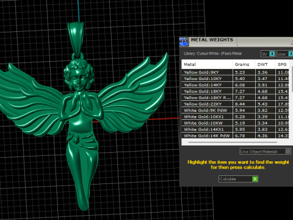
Task: Select the Yellow Gold:22KY metal
Action: 207,104
